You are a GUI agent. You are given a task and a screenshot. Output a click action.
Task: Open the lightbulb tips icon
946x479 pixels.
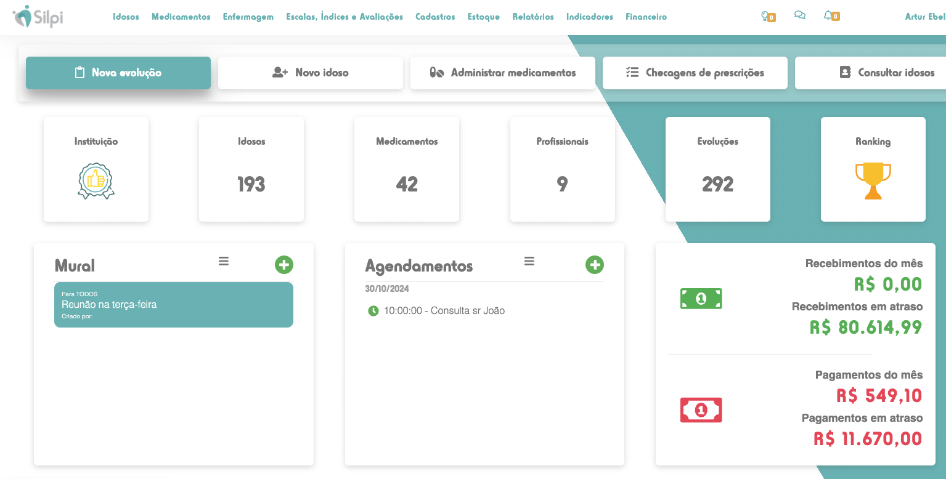(x=765, y=16)
